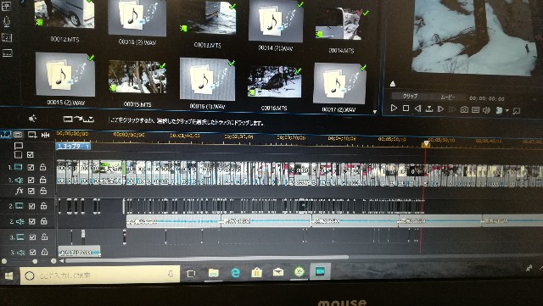Click the audio track 2 speaker icon
This screenshot has width=543, height=306.
point(20,221)
